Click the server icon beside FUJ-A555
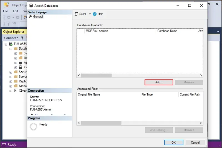 point(11,44)
